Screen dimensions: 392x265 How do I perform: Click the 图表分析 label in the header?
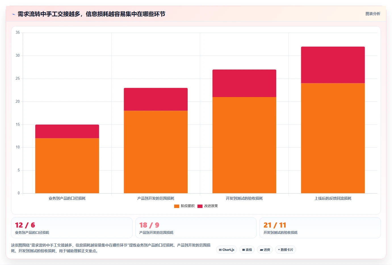point(373,14)
